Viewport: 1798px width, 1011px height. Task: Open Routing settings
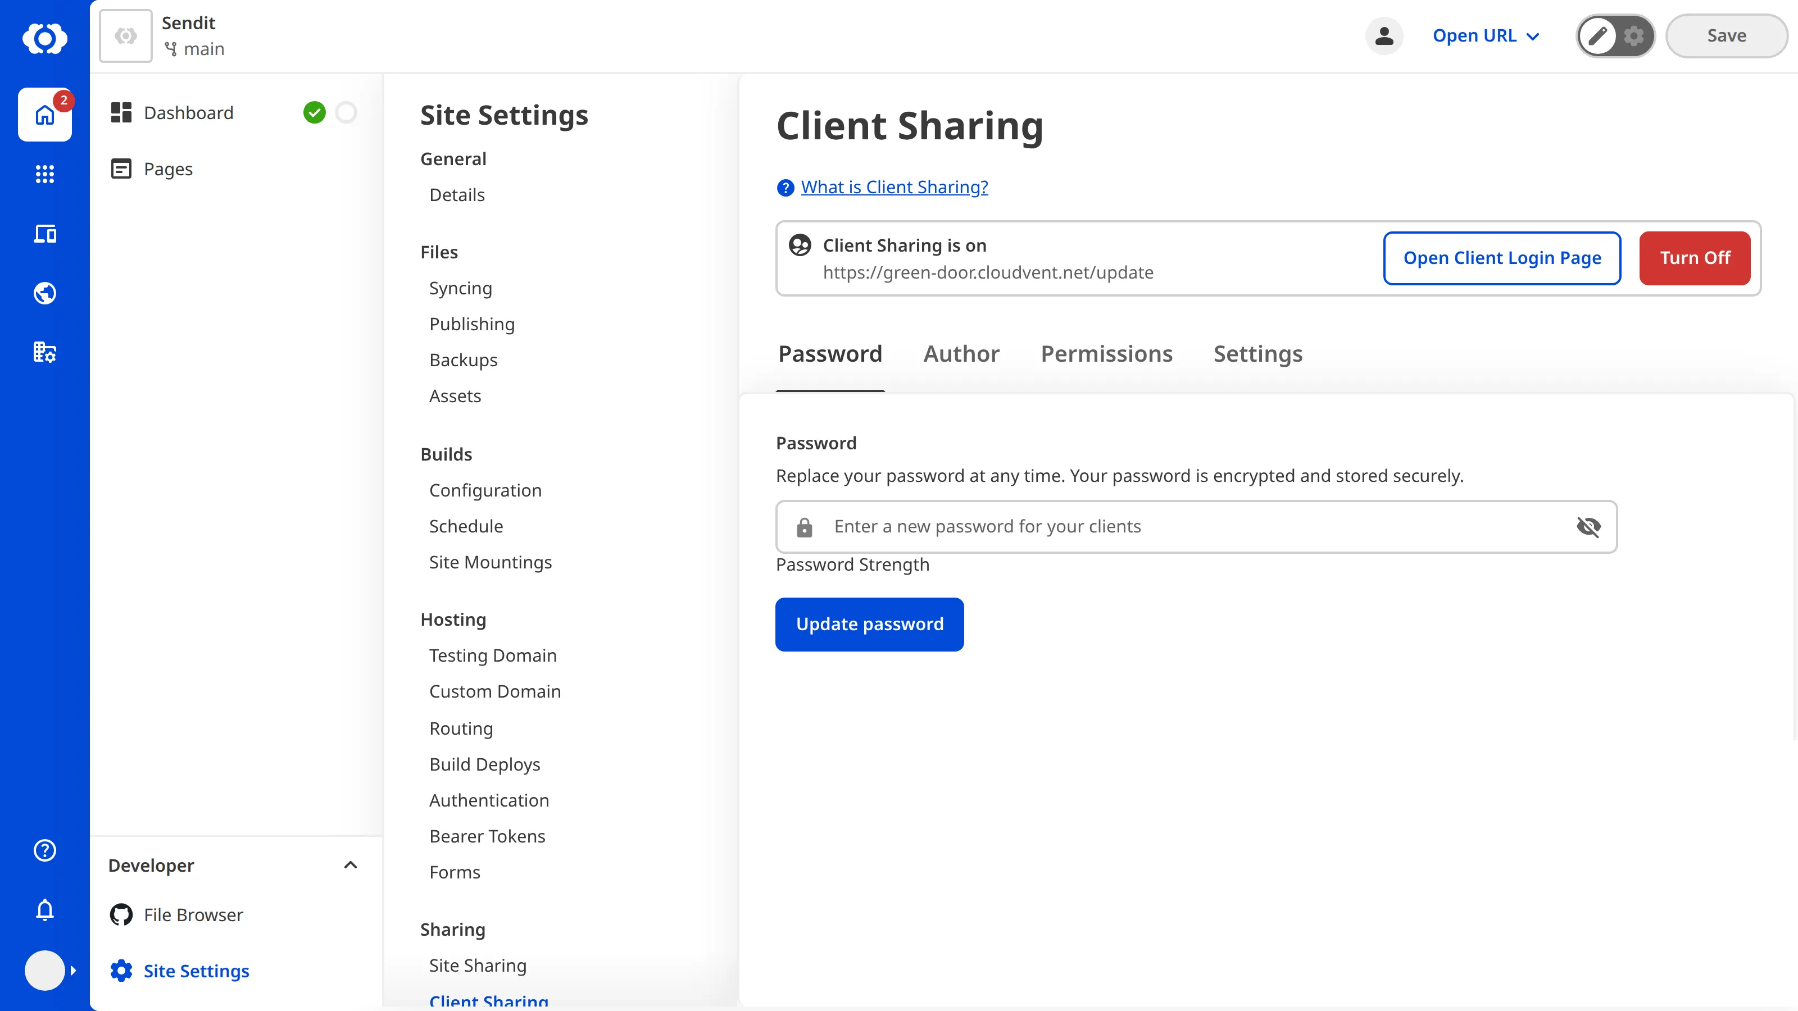pyautogui.click(x=461, y=728)
